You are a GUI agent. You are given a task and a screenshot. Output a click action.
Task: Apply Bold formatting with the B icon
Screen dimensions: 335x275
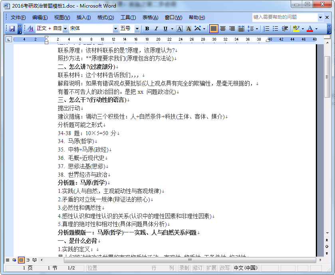click(x=147, y=29)
